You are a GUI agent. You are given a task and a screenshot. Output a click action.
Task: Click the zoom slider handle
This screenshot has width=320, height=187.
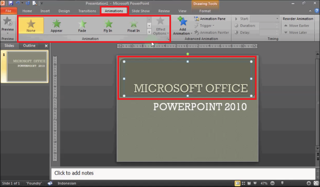coord(282,183)
